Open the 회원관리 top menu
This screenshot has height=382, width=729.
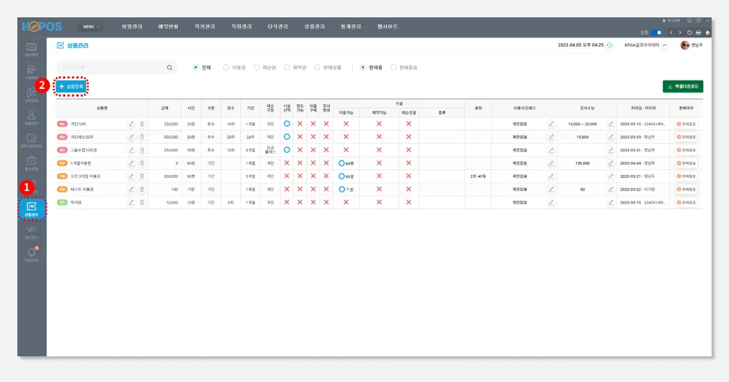tap(132, 26)
